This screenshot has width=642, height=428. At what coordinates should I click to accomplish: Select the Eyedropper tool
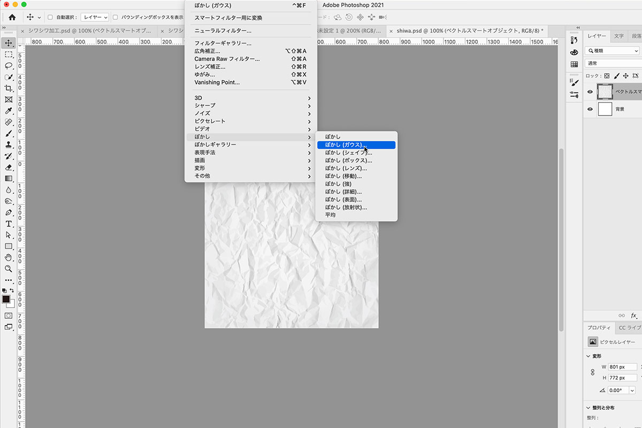coord(9,111)
